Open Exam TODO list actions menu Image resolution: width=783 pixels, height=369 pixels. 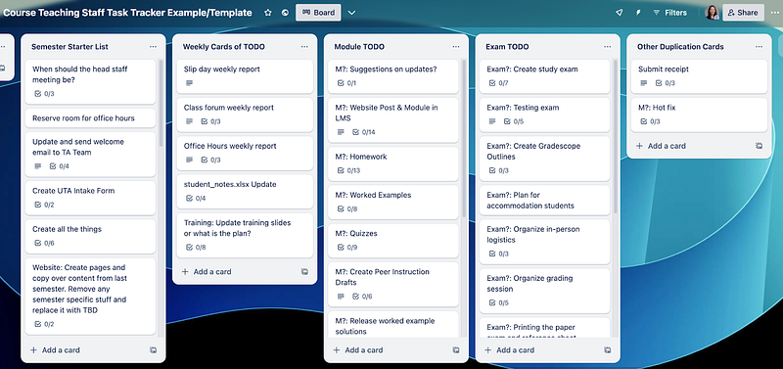[607, 46]
